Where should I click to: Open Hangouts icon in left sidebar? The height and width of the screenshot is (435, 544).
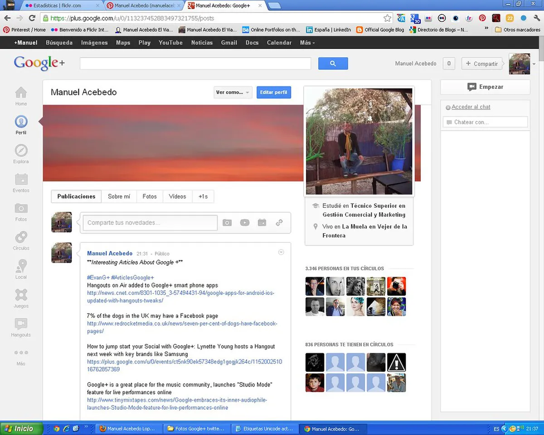pyautogui.click(x=21, y=324)
